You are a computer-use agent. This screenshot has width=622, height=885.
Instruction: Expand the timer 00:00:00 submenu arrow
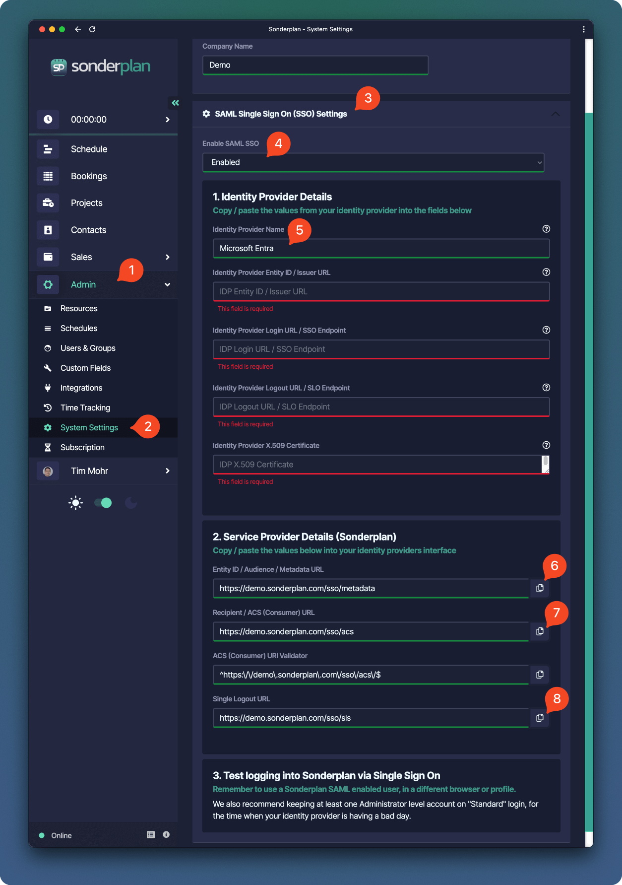(168, 120)
